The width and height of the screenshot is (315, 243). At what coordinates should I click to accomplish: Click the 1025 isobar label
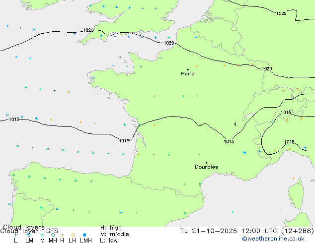[281, 13]
